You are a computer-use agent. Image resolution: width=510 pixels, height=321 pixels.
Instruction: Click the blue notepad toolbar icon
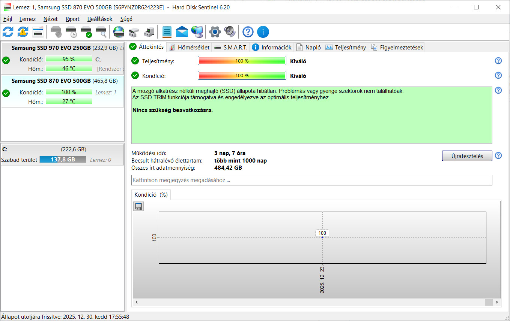167,32
